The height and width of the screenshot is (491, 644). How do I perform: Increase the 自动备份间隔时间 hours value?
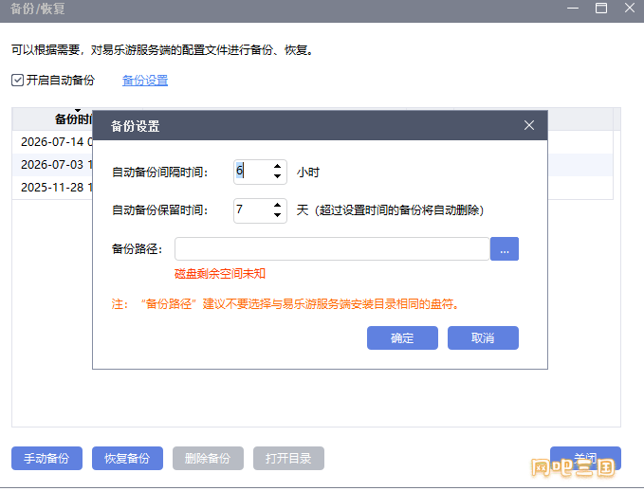[277, 166]
